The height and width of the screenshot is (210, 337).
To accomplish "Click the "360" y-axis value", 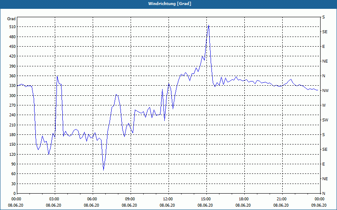I will point(13,76).
